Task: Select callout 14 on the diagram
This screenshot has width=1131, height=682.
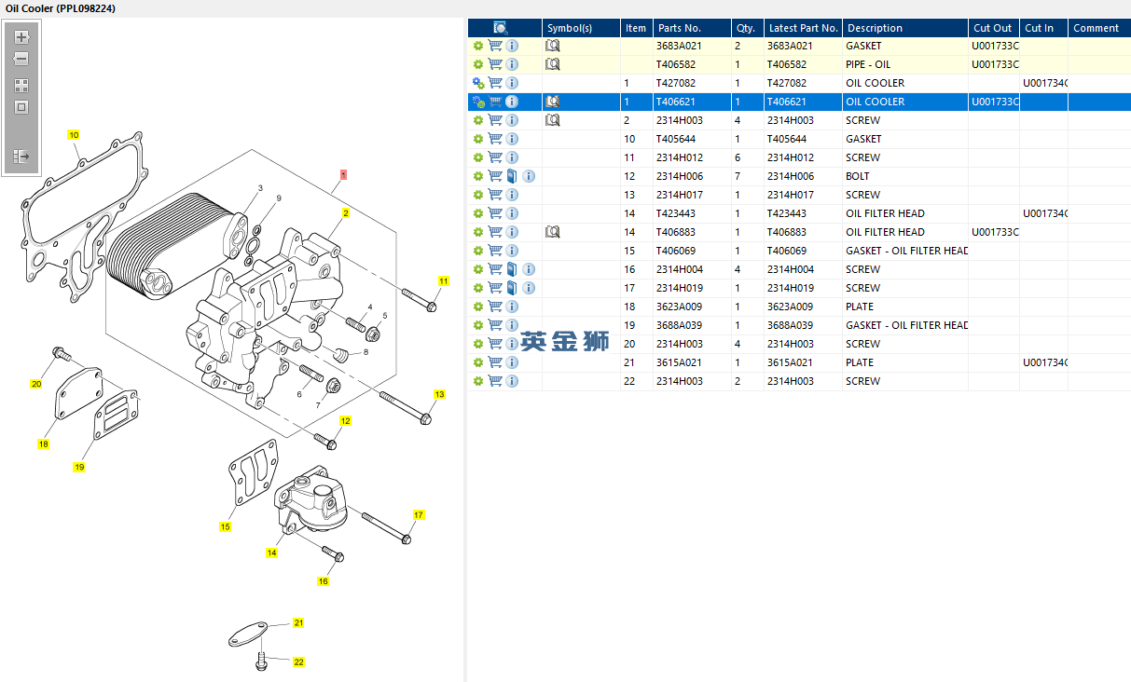Action: (x=271, y=552)
